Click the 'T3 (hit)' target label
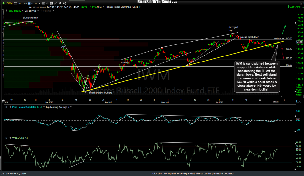Screen dimensions: 304x176 tap(124, 62)
